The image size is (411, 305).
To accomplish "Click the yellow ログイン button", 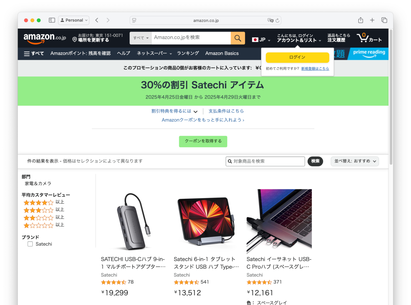I will (x=297, y=57).
